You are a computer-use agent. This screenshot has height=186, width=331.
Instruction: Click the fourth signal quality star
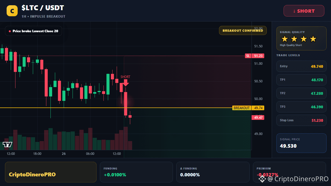pyautogui.click(x=313, y=39)
